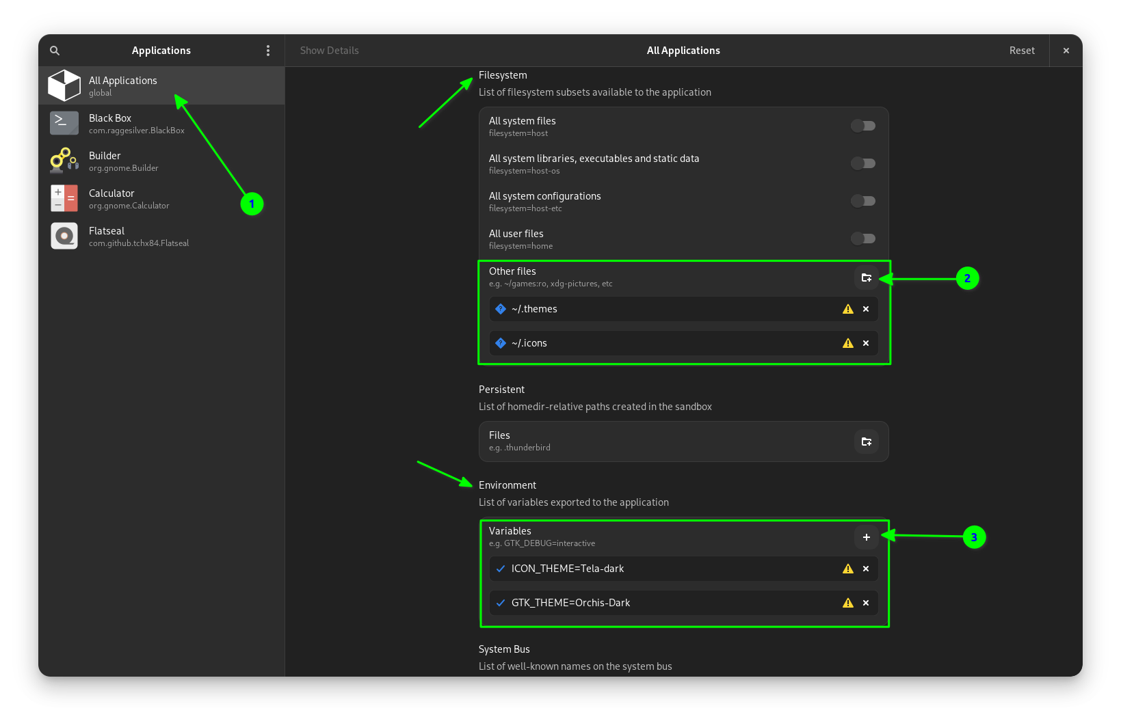Remove the GTK_THEME=Orchis-Dark variable
The height and width of the screenshot is (719, 1121).
point(866,603)
